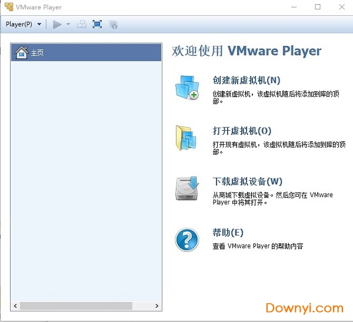Click the create new virtual machine icon
The height and width of the screenshot is (322, 353).
[187, 88]
